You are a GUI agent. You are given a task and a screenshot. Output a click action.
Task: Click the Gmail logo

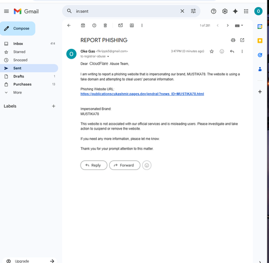pos(26,11)
